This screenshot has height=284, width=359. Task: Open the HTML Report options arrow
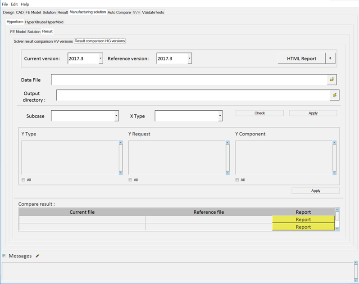coord(330,59)
